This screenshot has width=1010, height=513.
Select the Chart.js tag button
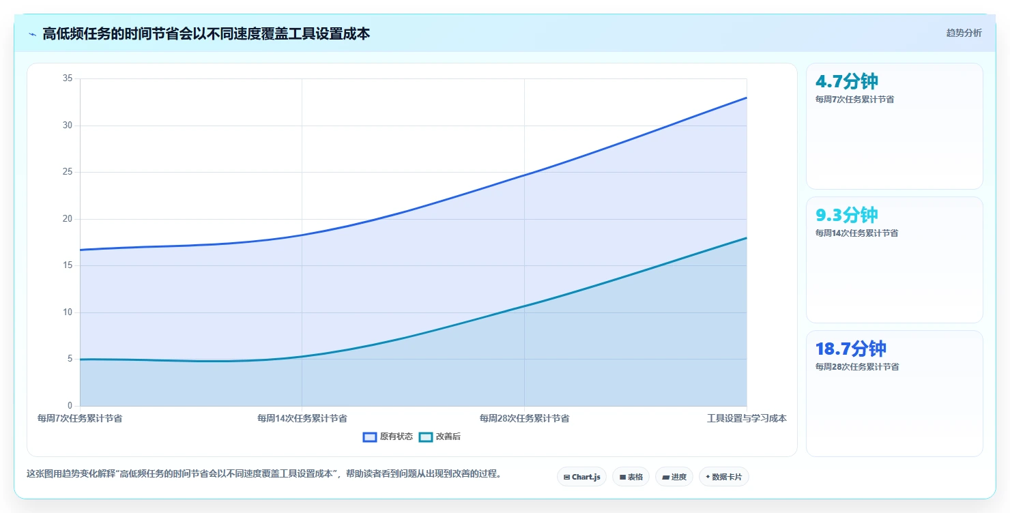(x=581, y=477)
